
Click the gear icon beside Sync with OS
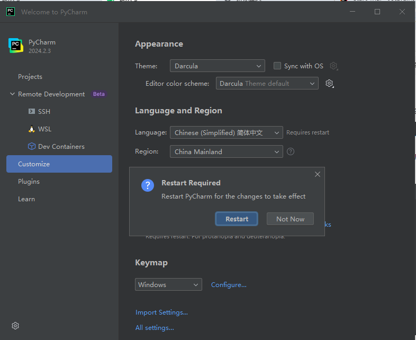click(333, 66)
